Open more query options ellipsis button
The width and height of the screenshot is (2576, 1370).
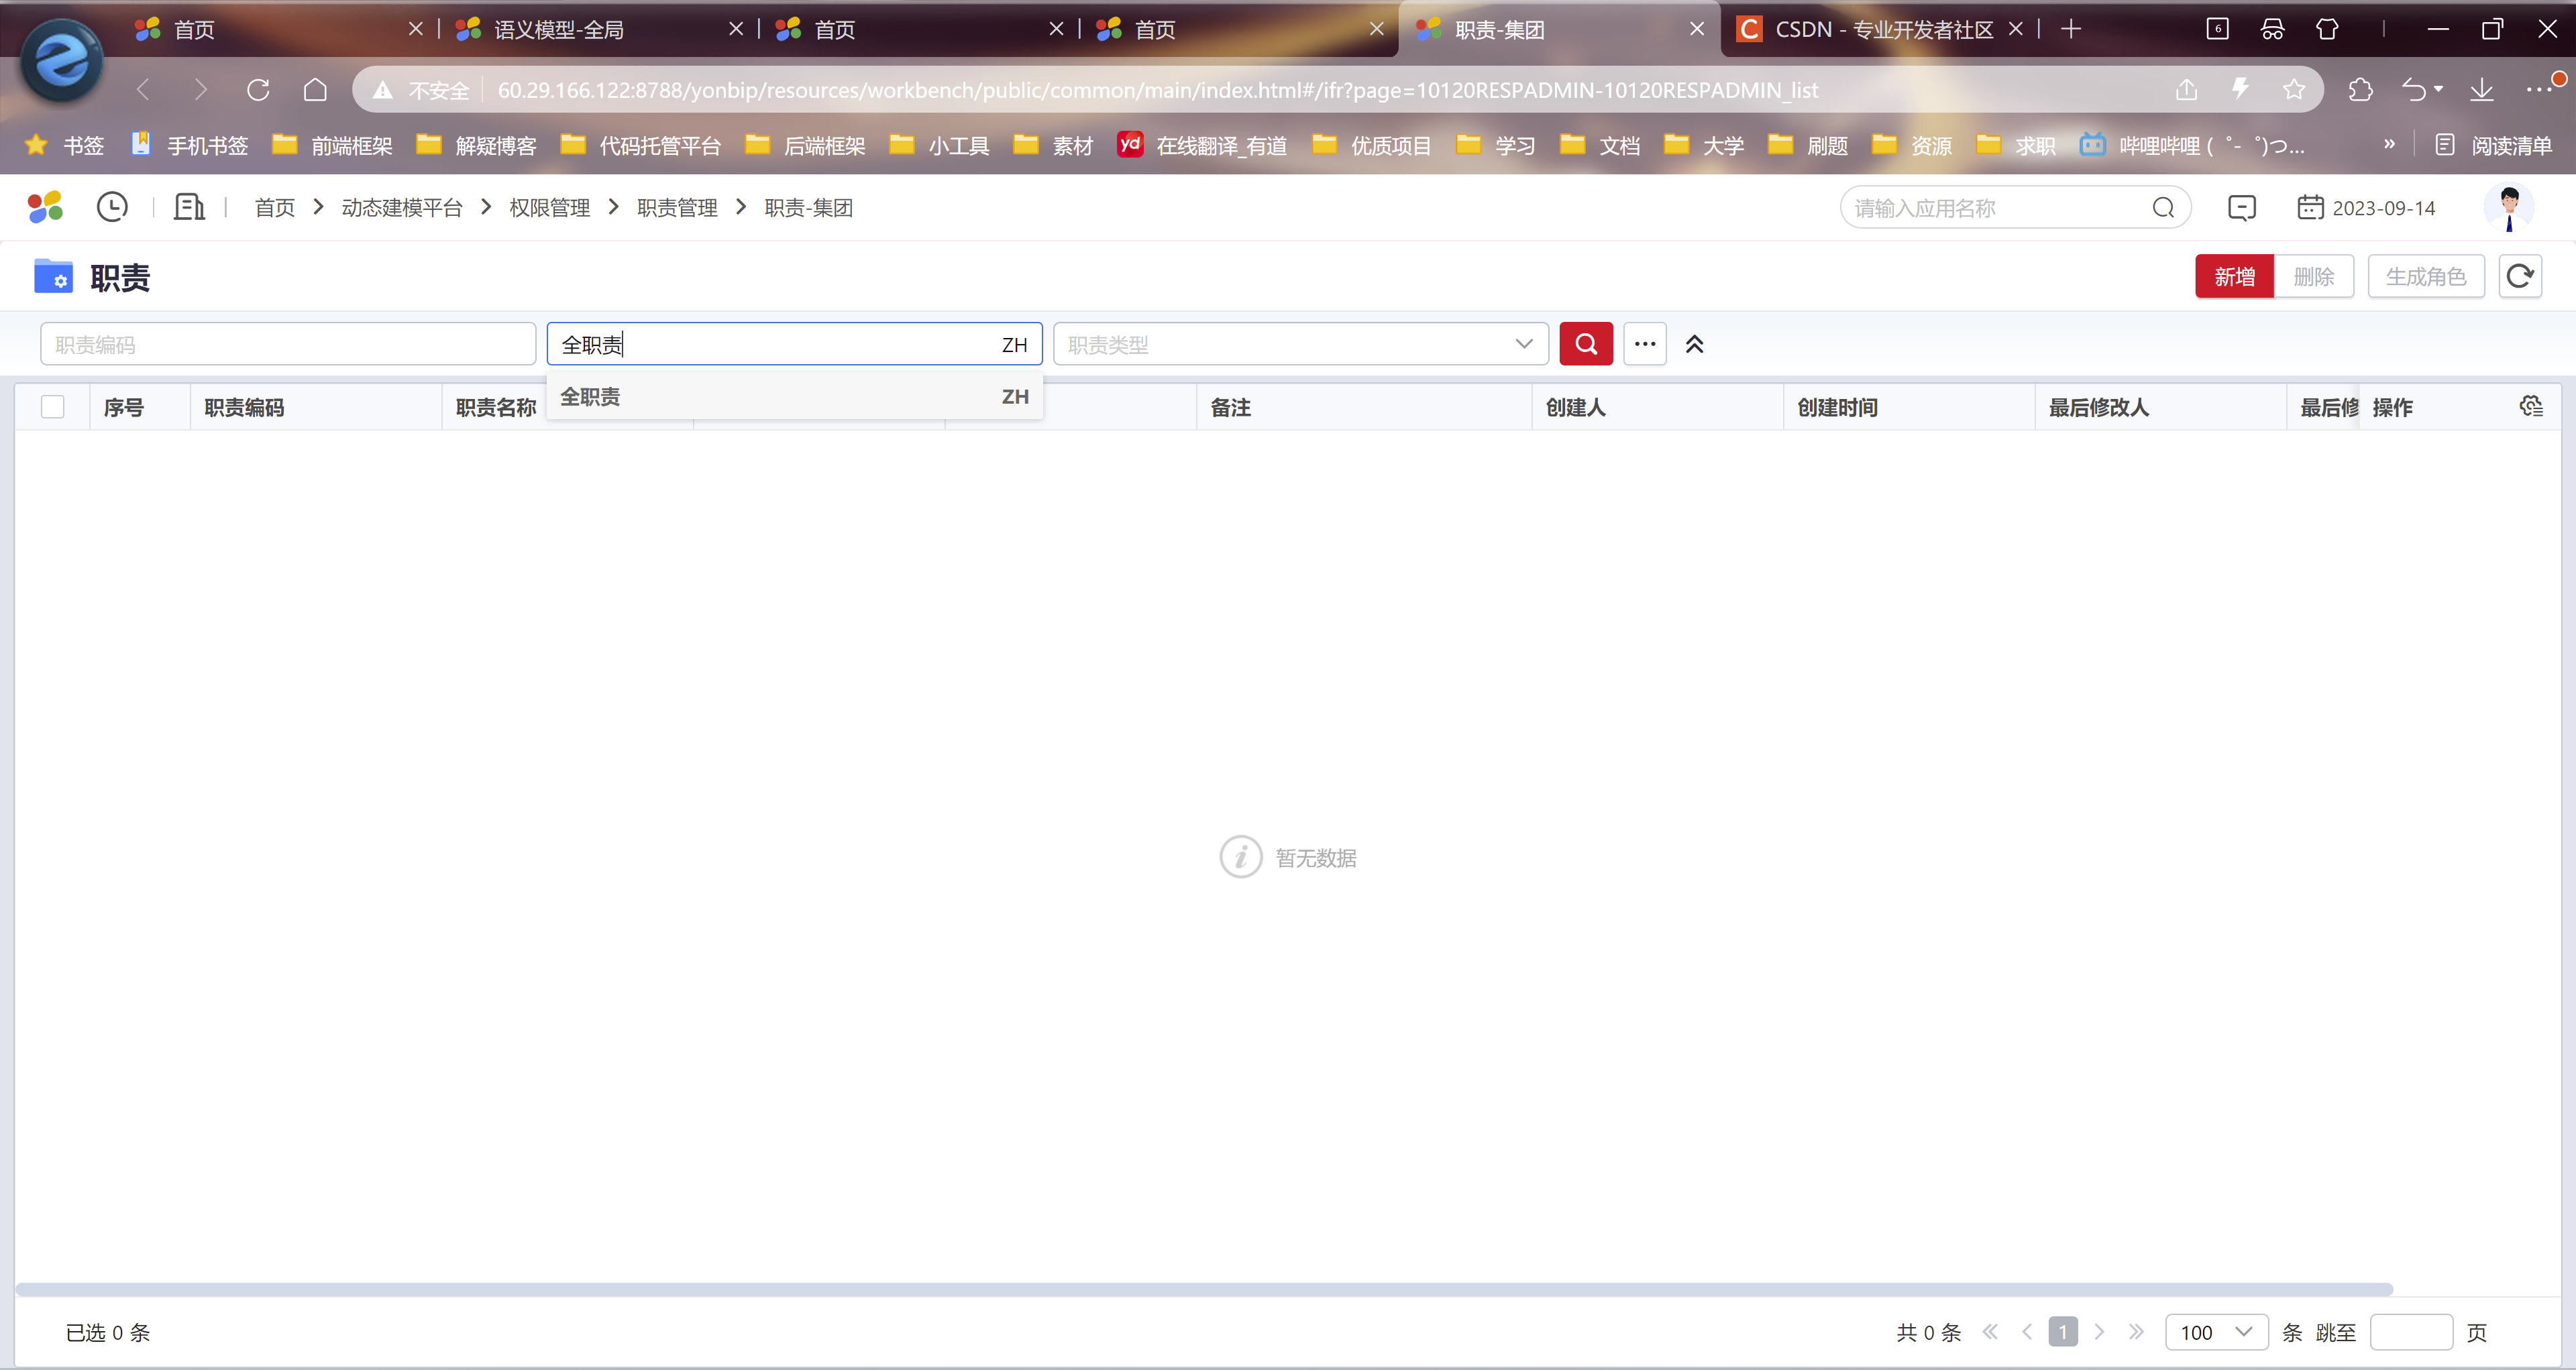1644,344
